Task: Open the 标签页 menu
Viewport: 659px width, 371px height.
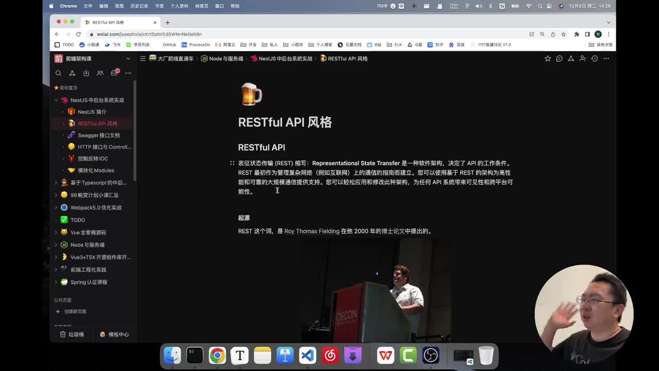Action: (x=202, y=6)
